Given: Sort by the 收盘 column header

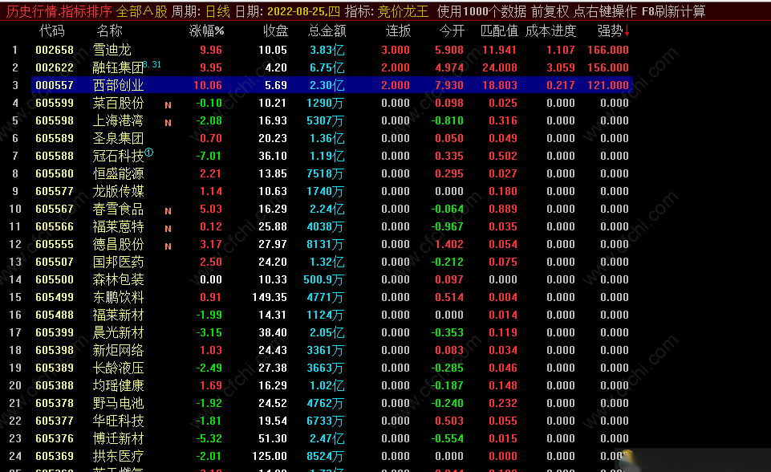Looking at the screenshot, I should (275, 31).
